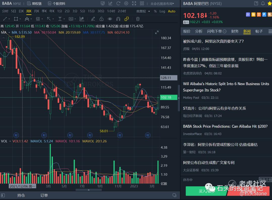Screen dimensions: 272x200
Task: Switch to 日K daily candlestick tab
Action: (21, 11)
